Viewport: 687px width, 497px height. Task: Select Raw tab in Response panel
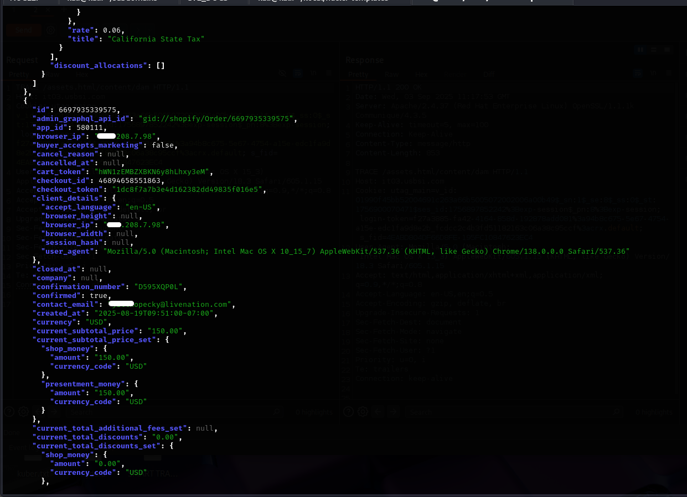point(392,74)
